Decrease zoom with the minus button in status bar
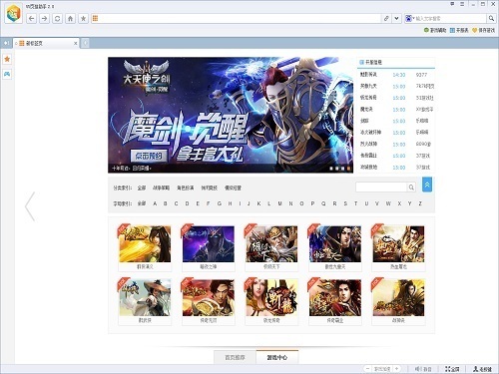 pos(367,369)
